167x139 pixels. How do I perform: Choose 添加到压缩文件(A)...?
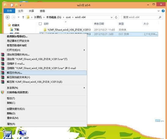coord(18,54)
